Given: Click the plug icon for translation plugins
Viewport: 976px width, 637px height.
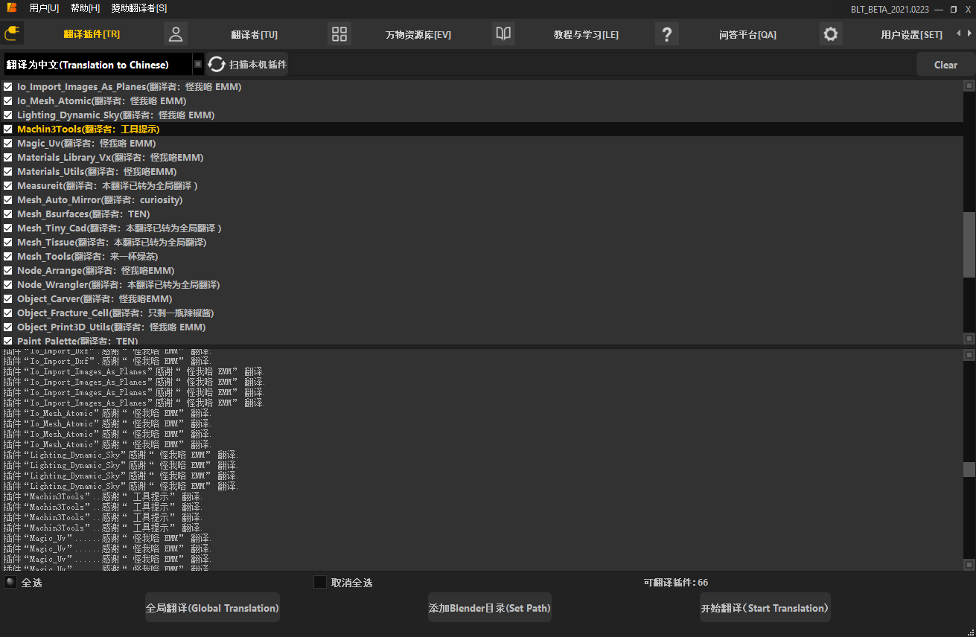Looking at the screenshot, I should pos(11,33).
